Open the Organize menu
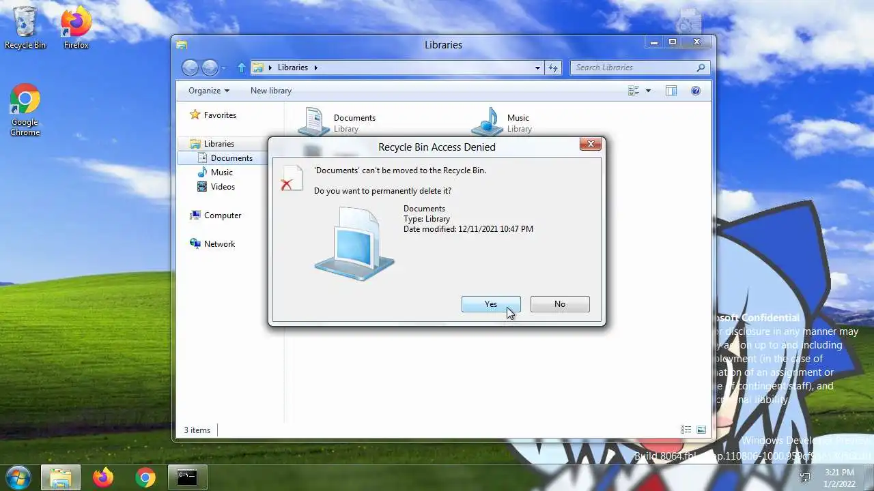874x491 pixels. click(209, 91)
